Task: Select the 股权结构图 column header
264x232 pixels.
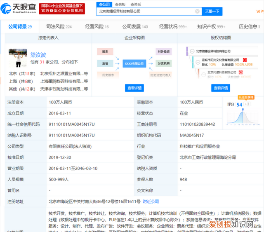Action: tap(221, 37)
